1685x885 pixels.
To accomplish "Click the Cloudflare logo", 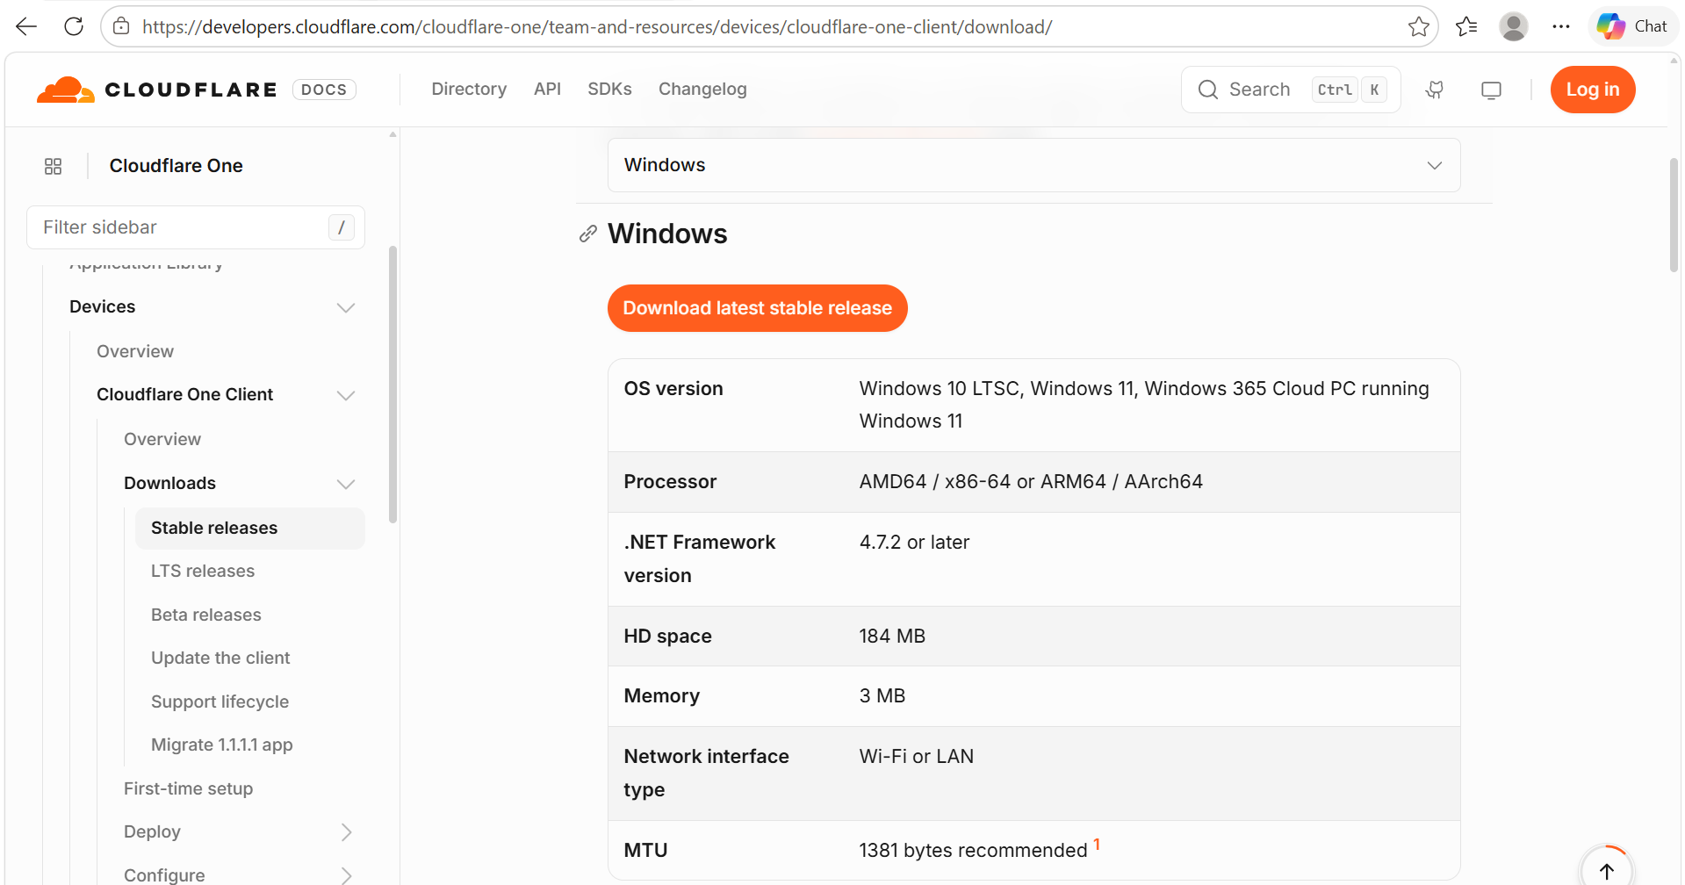I will point(156,90).
